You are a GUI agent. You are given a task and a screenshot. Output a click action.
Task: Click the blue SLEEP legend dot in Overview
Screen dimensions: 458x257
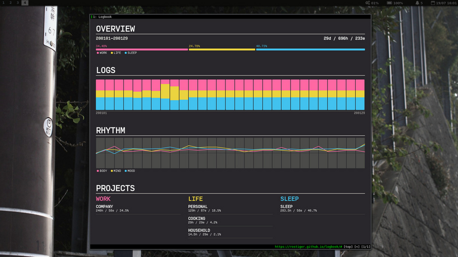125,53
